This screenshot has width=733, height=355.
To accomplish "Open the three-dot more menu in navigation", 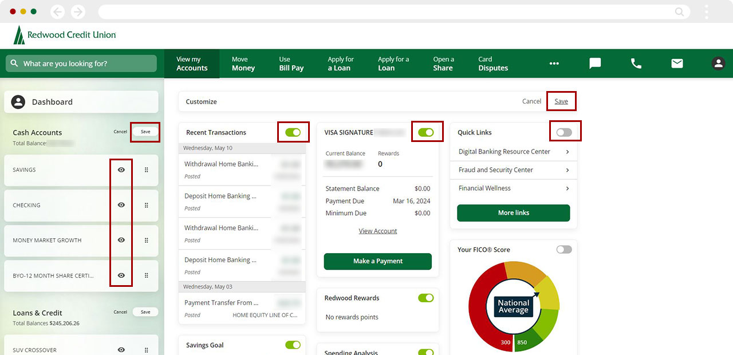I will click(554, 64).
